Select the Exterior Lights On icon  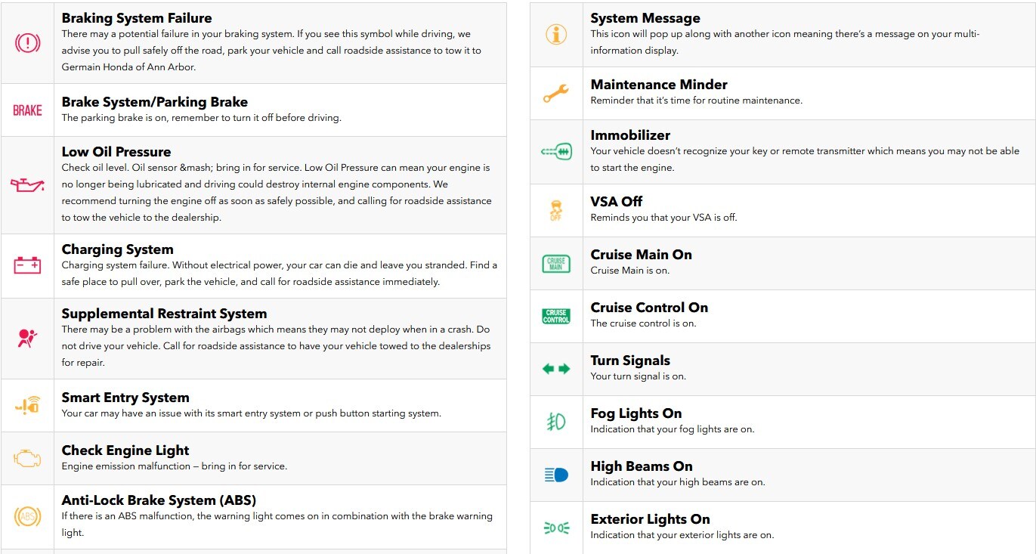point(556,528)
